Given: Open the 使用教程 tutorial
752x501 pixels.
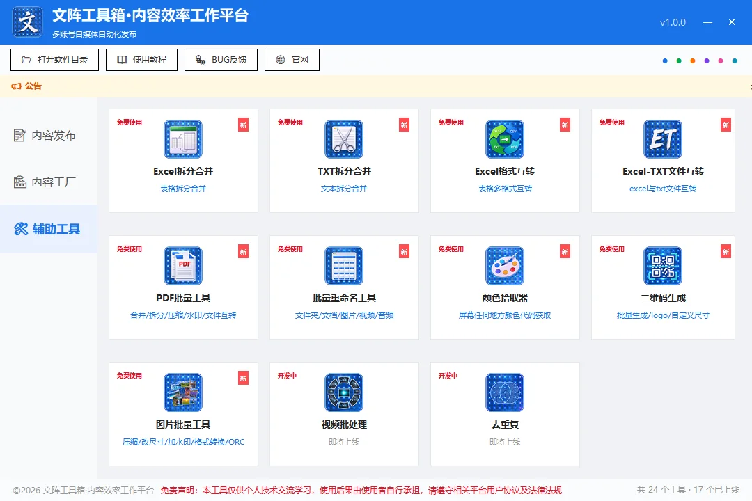Looking at the screenshot, I should point(141,60).
